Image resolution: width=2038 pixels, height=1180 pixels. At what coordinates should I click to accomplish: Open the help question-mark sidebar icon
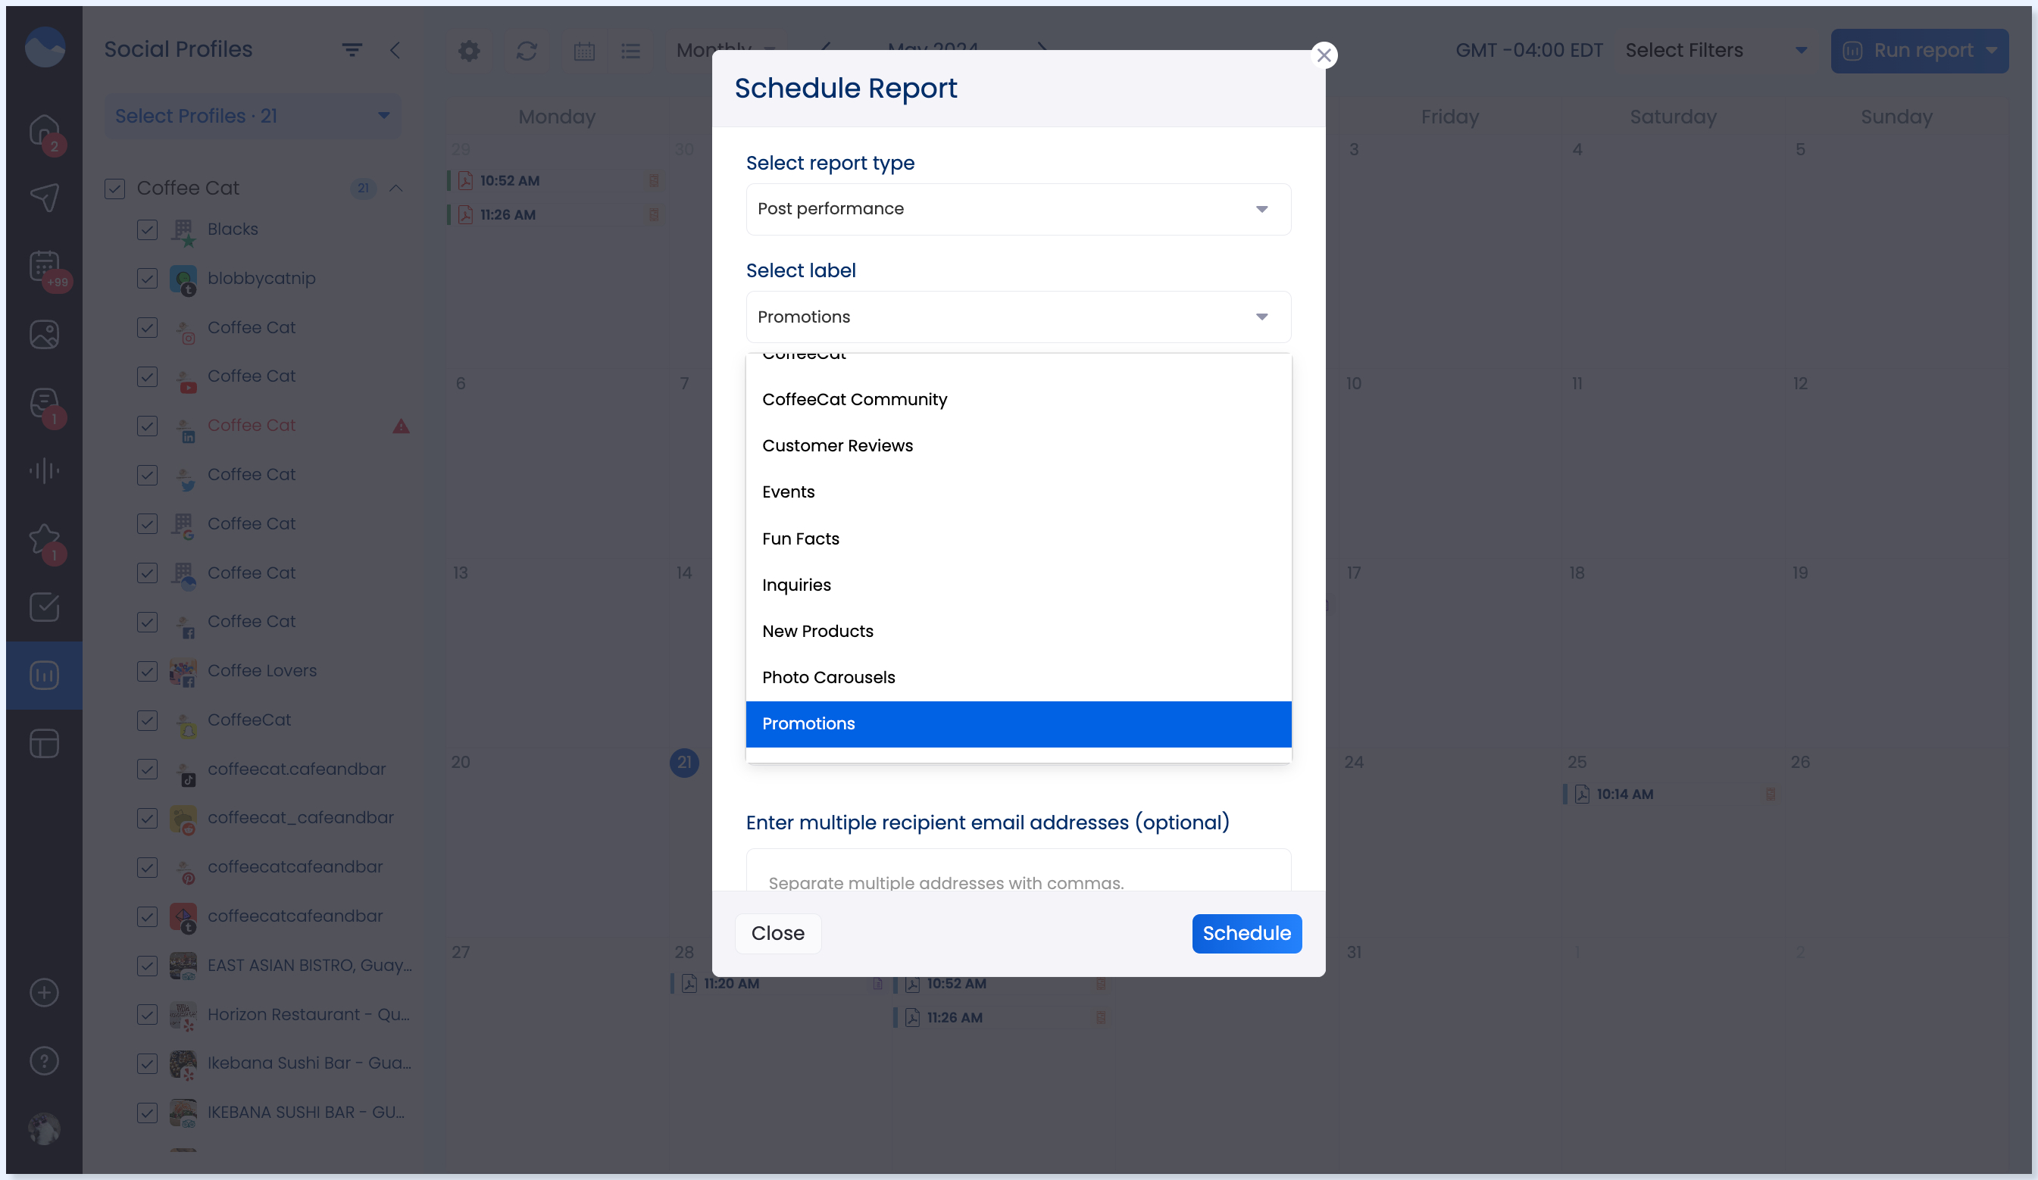[x=45, y=1060]
